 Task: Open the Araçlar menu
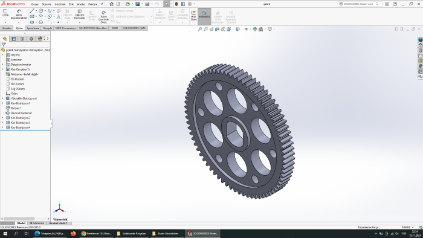(81, 4)
